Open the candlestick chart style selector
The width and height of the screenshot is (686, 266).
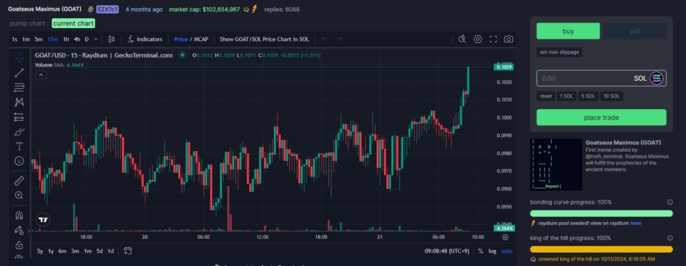click(111, 39)
